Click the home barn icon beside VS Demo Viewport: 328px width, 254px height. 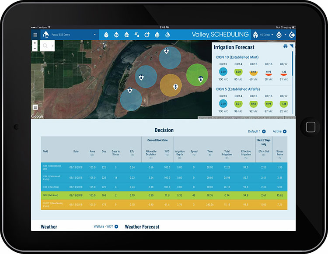[255, 35]
